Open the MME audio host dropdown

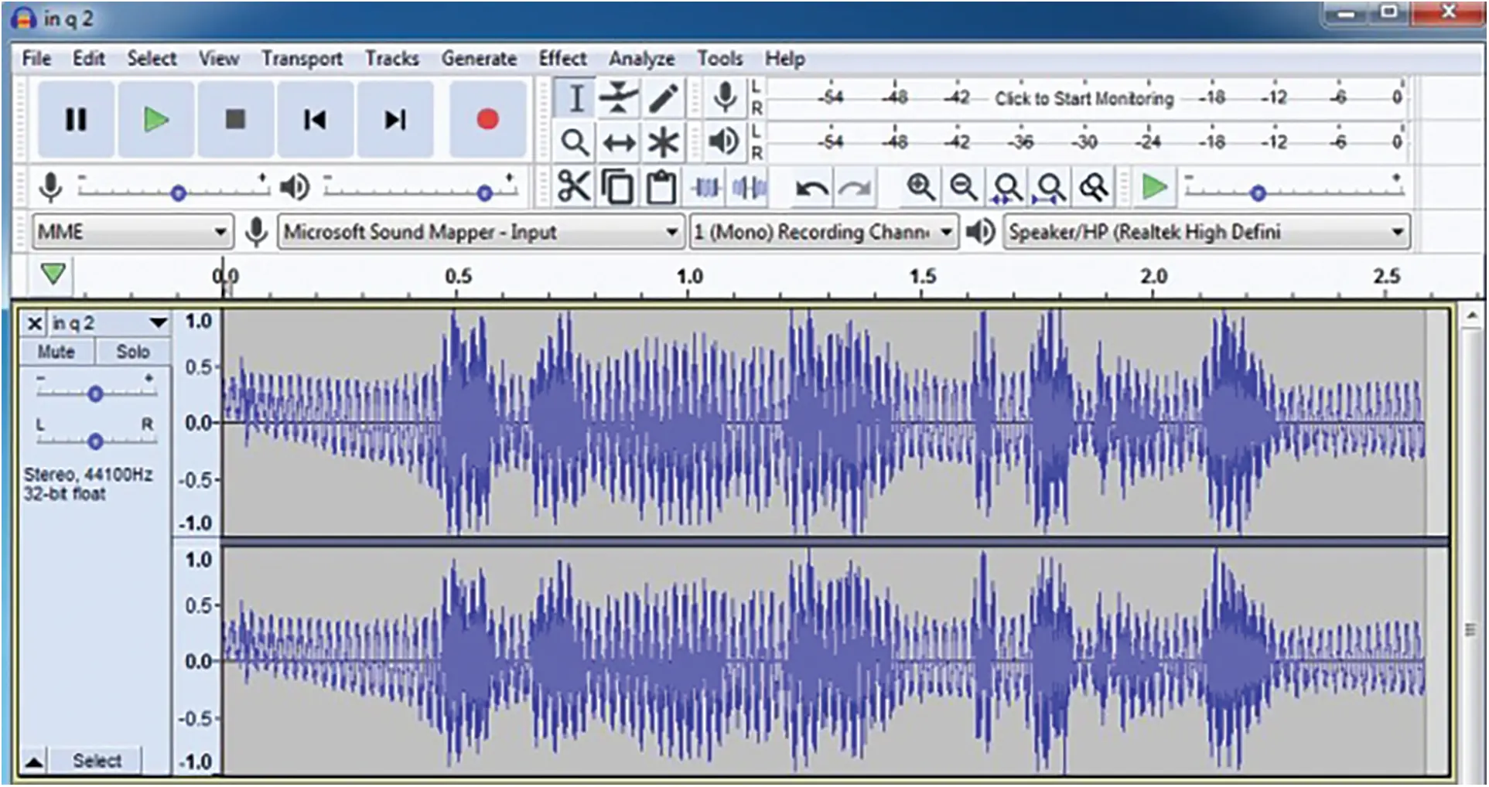[132, 232]
